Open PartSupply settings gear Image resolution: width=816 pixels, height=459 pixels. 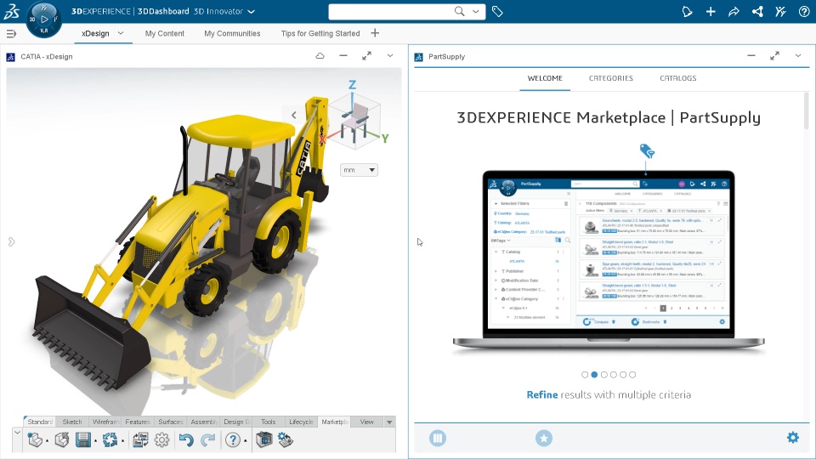(x=792, y=438)
